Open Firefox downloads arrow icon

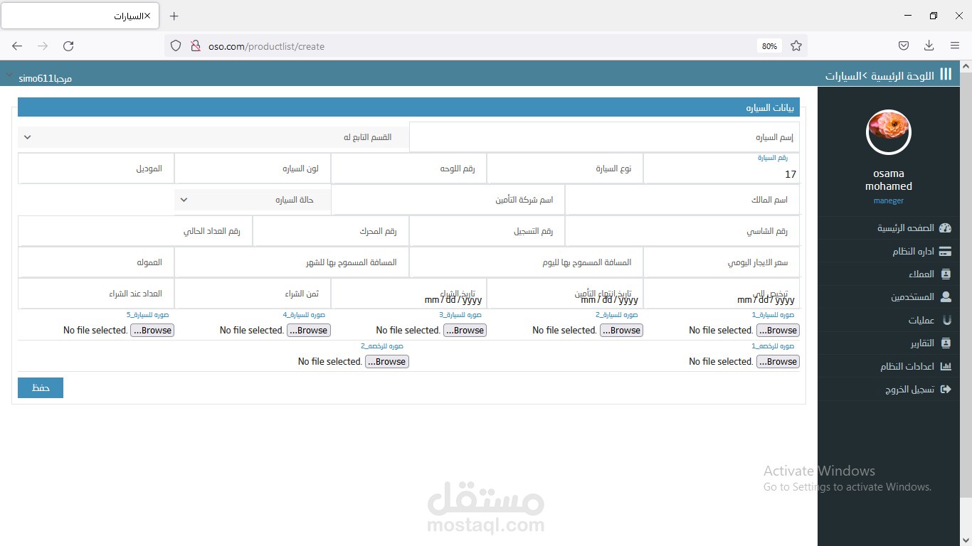pos(929,46)
